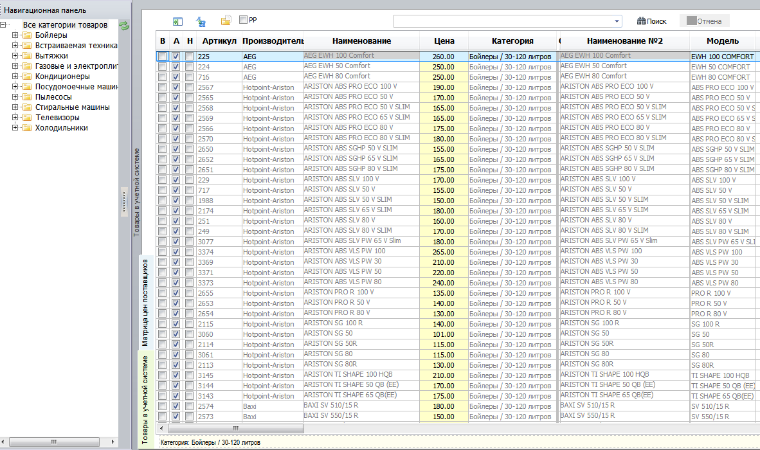
Task: Expand the Пылесосы tree node
Action: pyautogui.click(x=15, y=97)
